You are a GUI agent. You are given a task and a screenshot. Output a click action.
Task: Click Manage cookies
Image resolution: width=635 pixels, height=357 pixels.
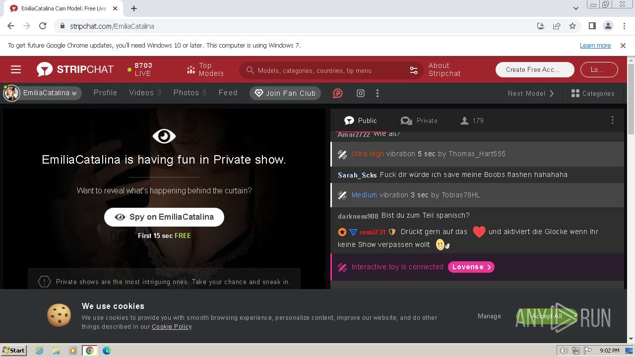click(489, 316)
